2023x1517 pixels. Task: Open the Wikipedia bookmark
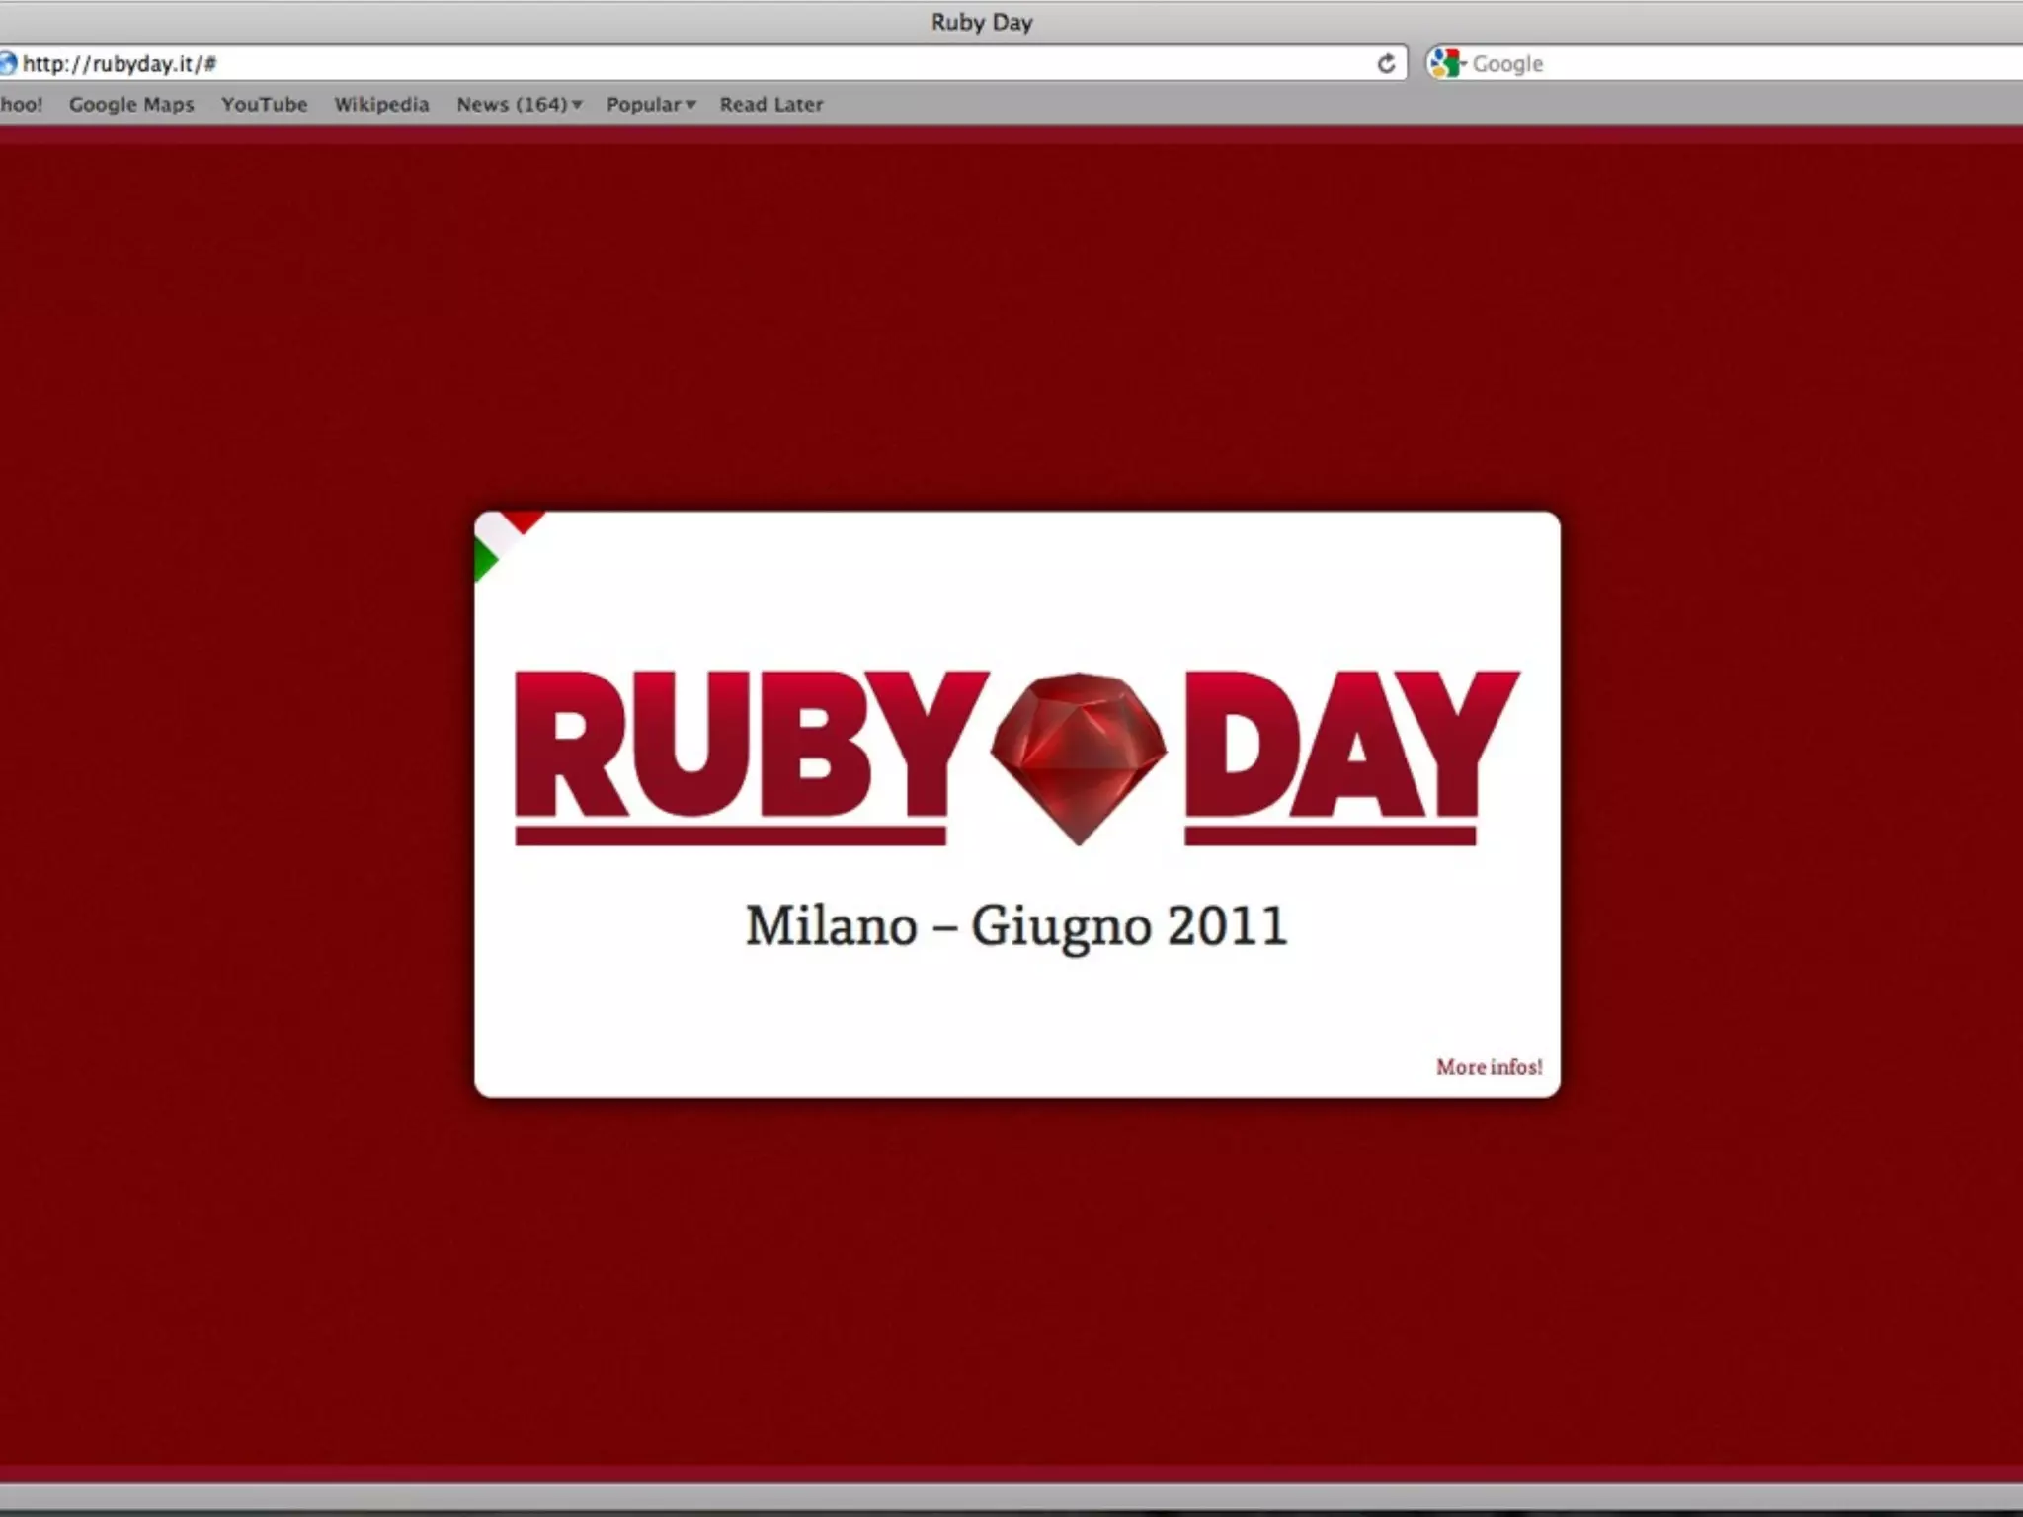(x=381, y=105)
